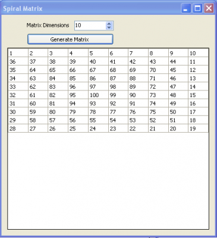217x238 pixels.
Task: Click the cell with value 76
Action: 139,112
